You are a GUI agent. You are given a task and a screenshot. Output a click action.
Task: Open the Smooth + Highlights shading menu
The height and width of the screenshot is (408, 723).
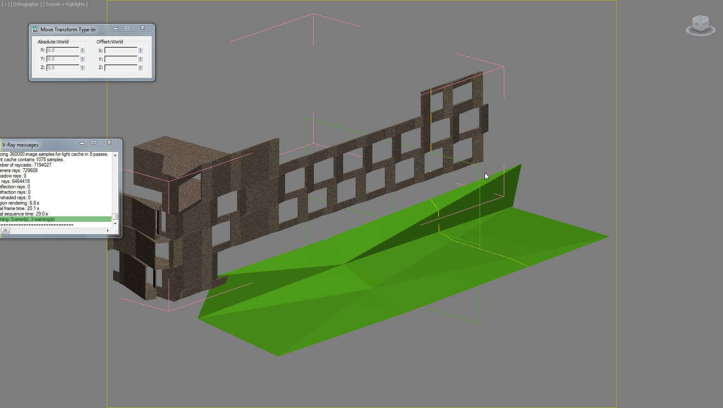point(65,4)
